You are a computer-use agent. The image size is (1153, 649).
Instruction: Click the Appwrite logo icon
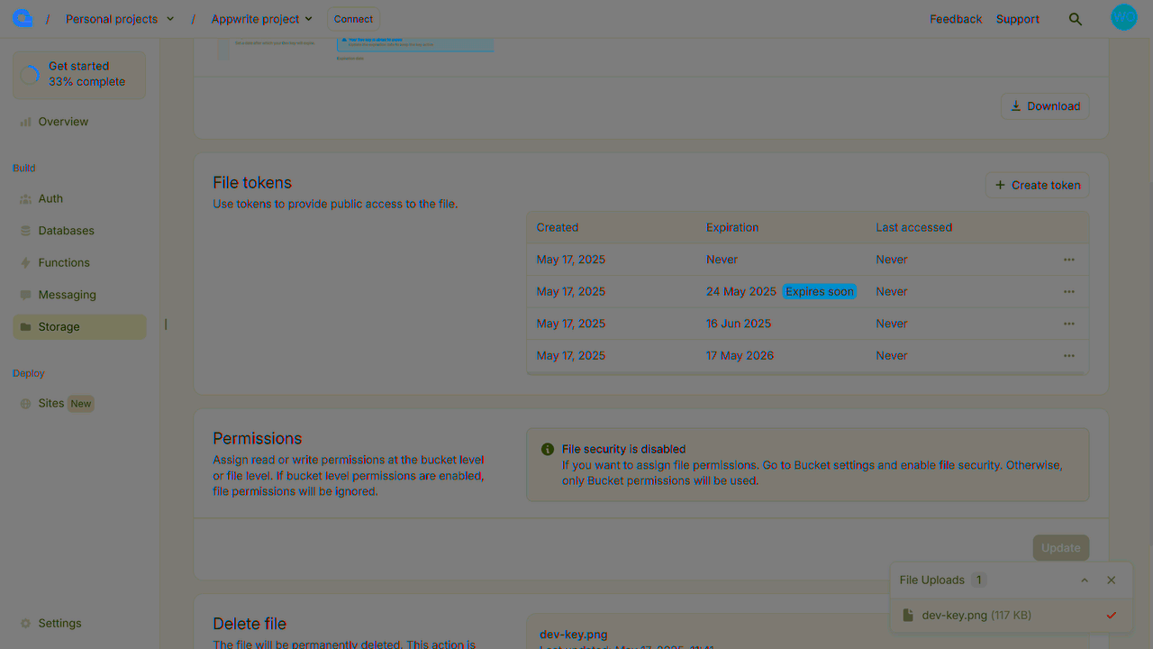click(x=23, y=18)
